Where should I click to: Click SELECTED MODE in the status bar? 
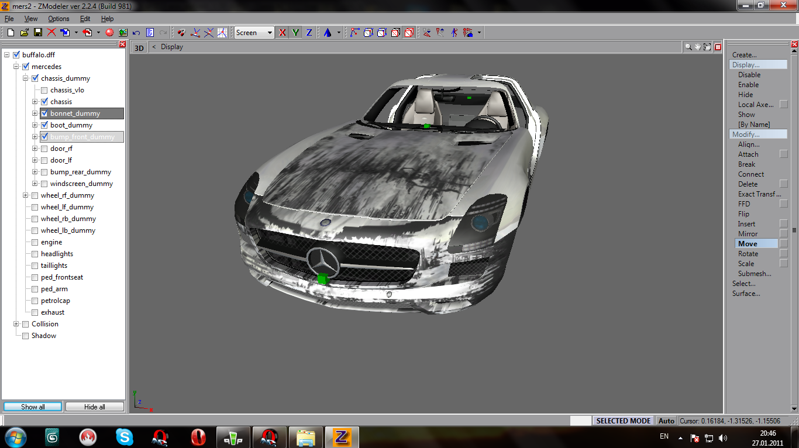pyautogui.click(x=624, y=421)
